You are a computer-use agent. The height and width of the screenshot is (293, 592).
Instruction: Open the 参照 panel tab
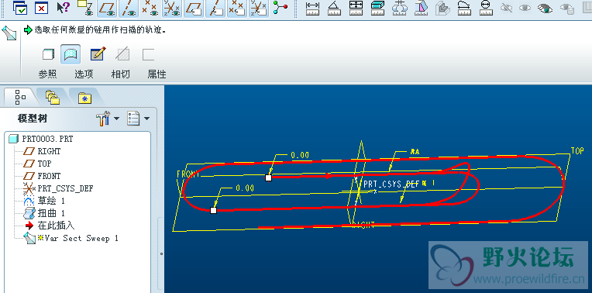(47, 74)
